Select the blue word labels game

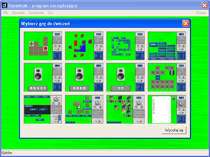point(167,46)
